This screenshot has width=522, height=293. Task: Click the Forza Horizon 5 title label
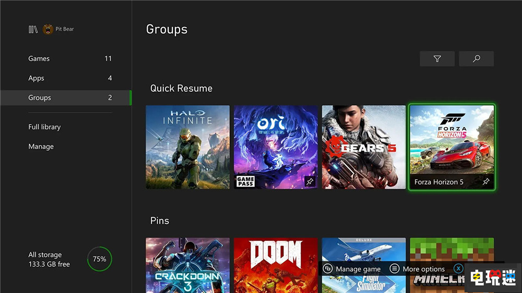[439, 182]
